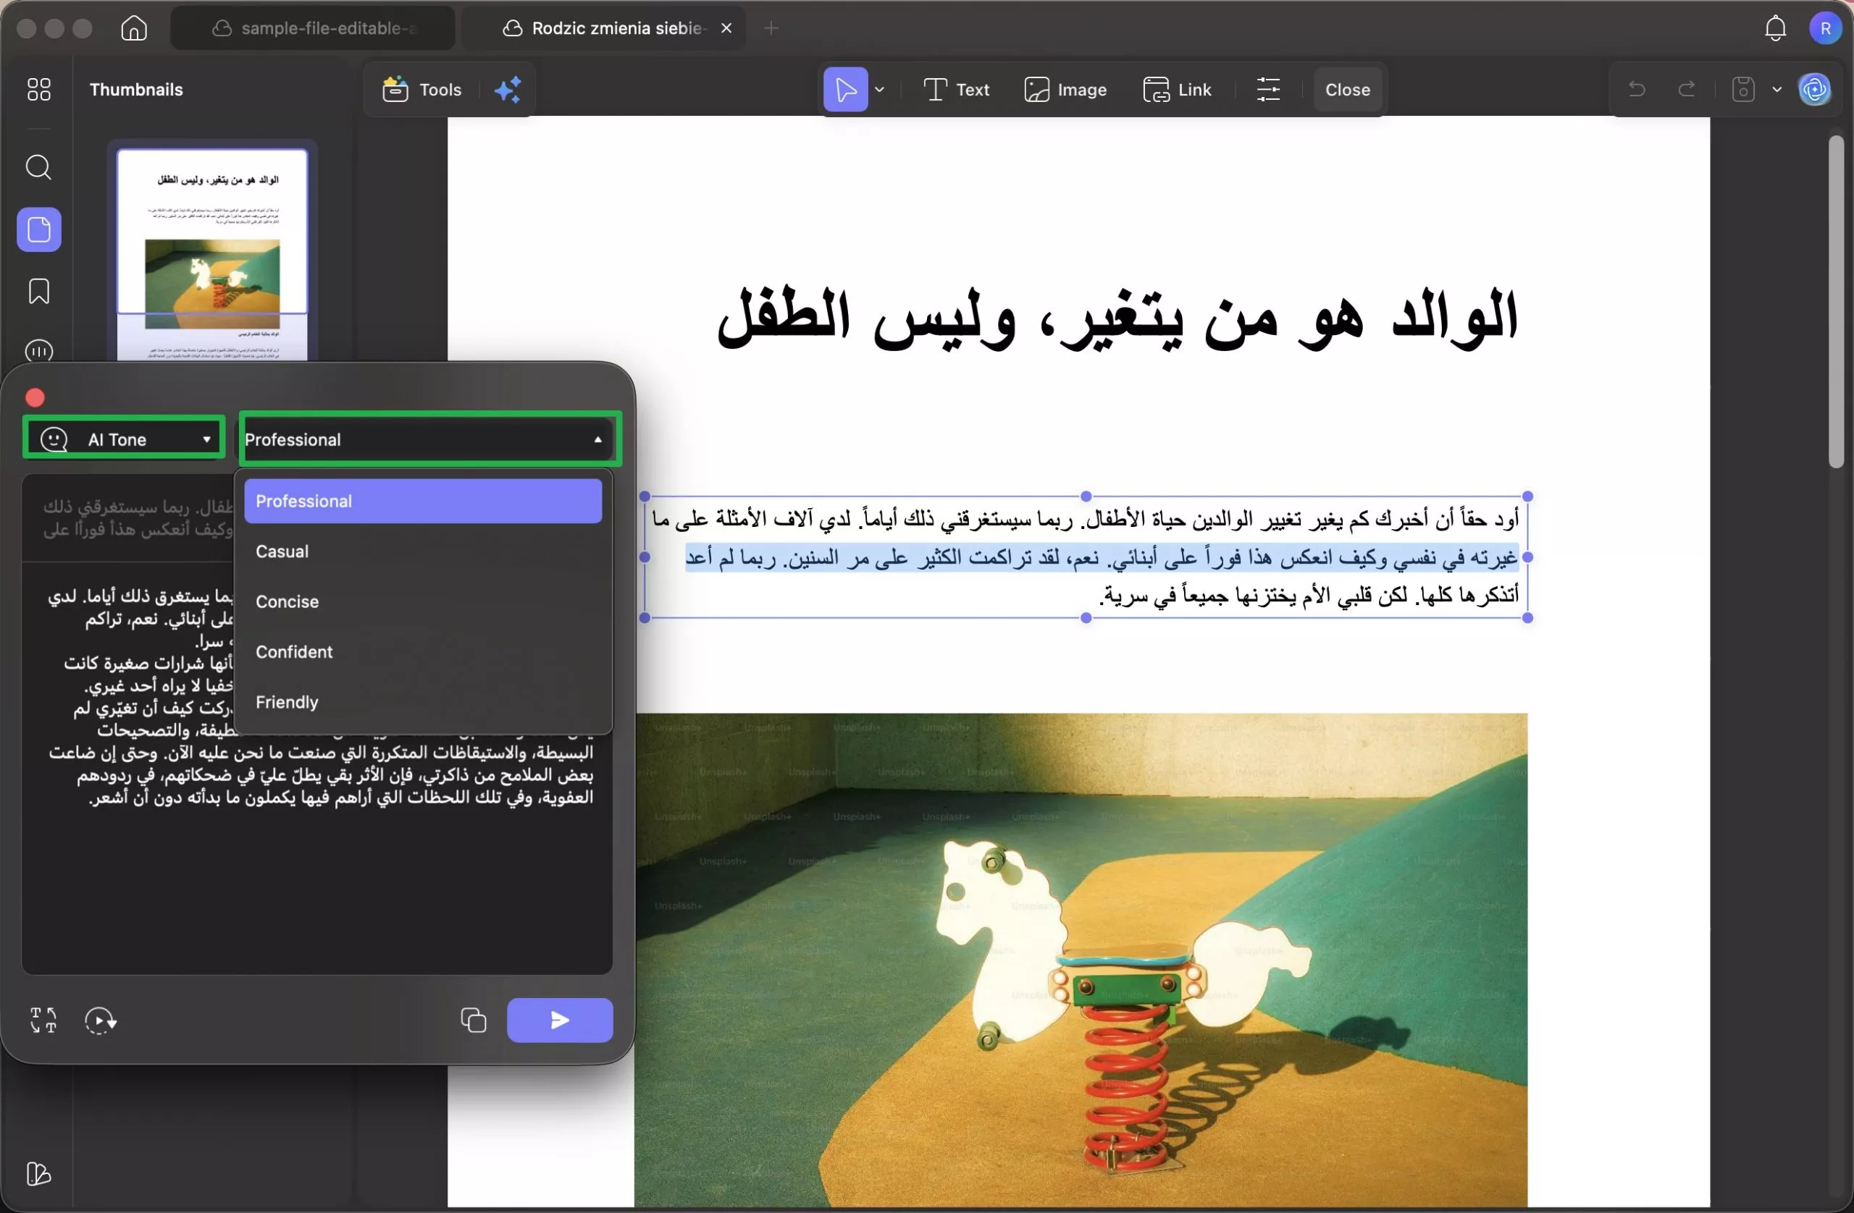1854x1213 pixels.
Task: Click the Close button in the toolbar
Action: pos(1347,89)
